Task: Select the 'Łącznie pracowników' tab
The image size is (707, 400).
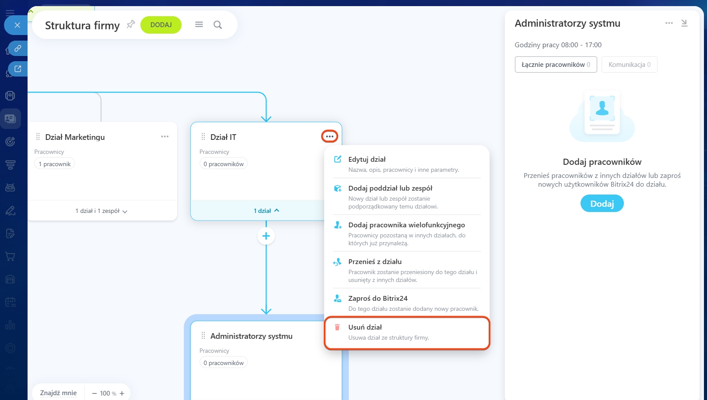Action: [x=556, y=65]
